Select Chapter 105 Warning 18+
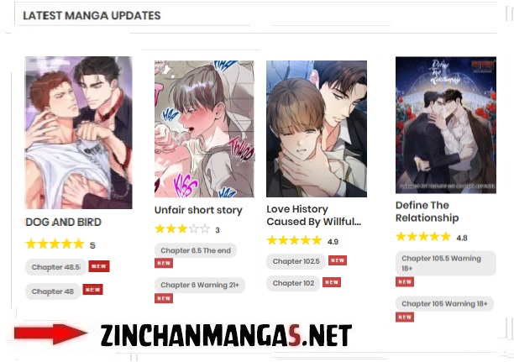The width and height of the screenshot is (514, 362). pyautogui.click(x=444, y=304)
